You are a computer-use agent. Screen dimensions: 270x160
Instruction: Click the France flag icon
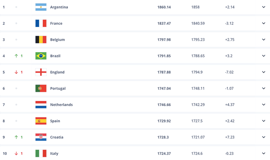point(41,23)
